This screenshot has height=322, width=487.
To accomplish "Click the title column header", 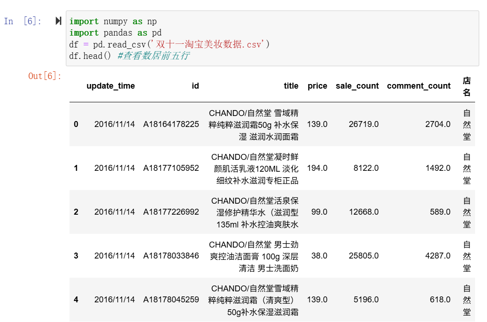I will [291, 86].
